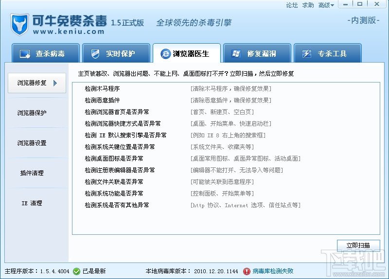This screenshot has width=389, height=279.
Task: Open the 论坛 link
Action: coord(292,5)
